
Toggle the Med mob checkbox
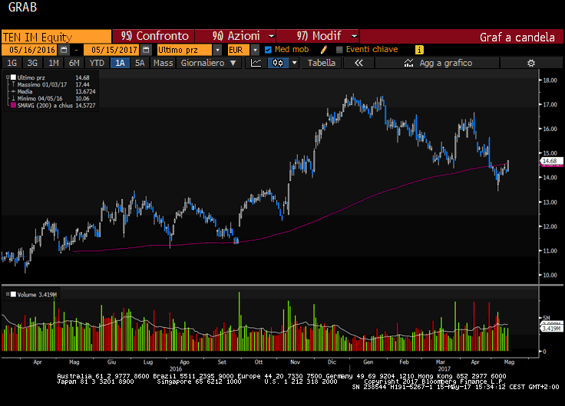pos(268,50)
